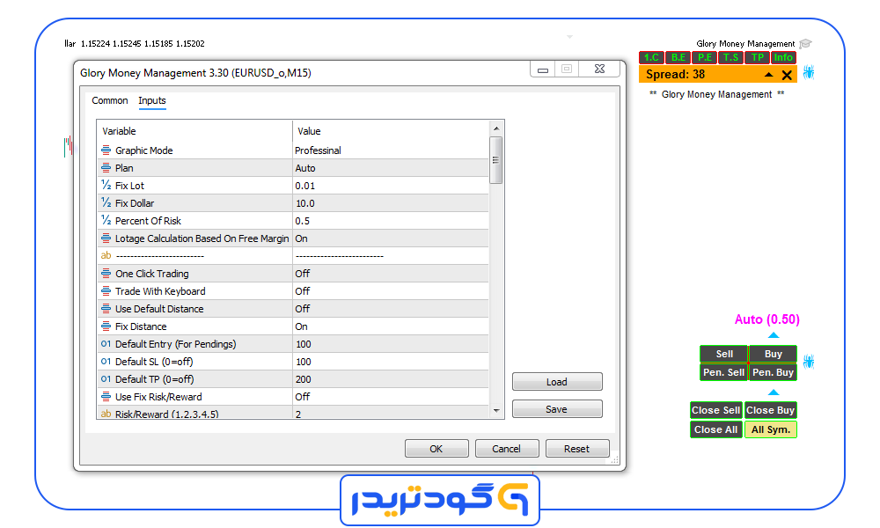
Task: Click the Plan row icon
Action: click(106, 168)
